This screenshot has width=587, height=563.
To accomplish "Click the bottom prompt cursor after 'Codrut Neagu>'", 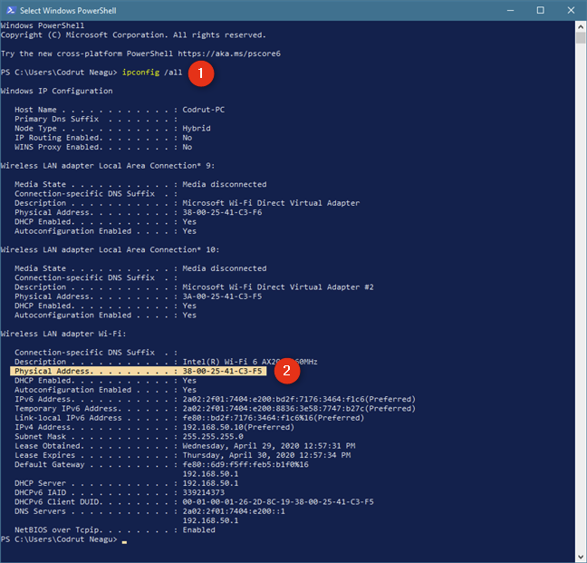I will coord(124,541).
